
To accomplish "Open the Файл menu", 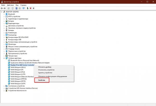I will [x=3, y=5].
